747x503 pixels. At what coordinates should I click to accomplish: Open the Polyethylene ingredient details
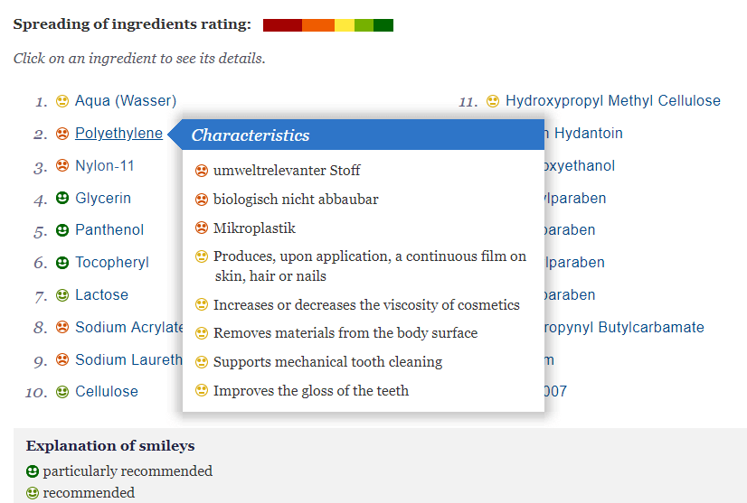pos(118,134)
